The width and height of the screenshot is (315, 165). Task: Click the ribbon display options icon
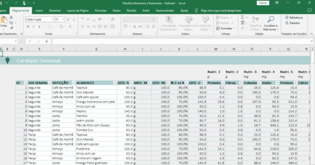point(277,3)
